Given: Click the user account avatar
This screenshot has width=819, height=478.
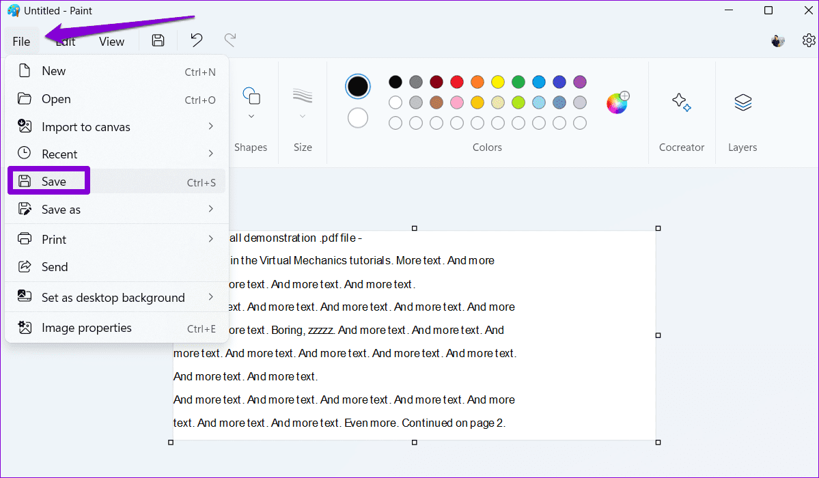Looking at the screenshot, I should click(777, 40).
